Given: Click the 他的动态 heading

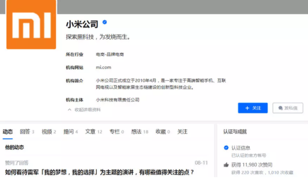Looking at the screenshot, I should [15, 147].
